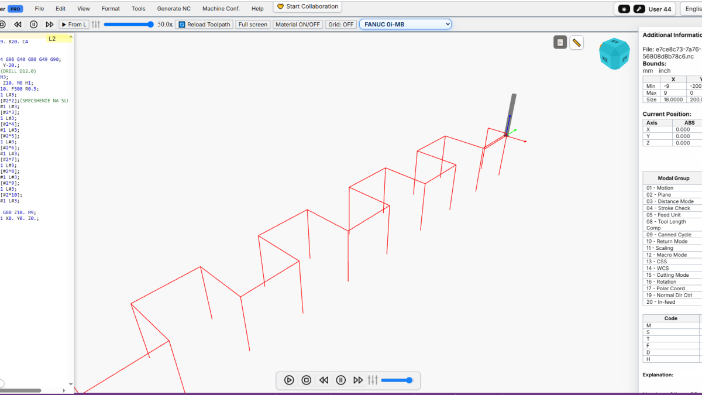This screenshot has width=702, height=395.
Task: Click the PRO badge
Action: tap(16, 9)
